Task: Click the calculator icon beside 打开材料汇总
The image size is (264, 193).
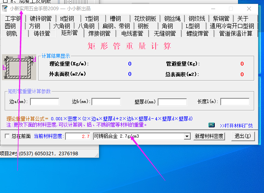Action: point(212,125)
